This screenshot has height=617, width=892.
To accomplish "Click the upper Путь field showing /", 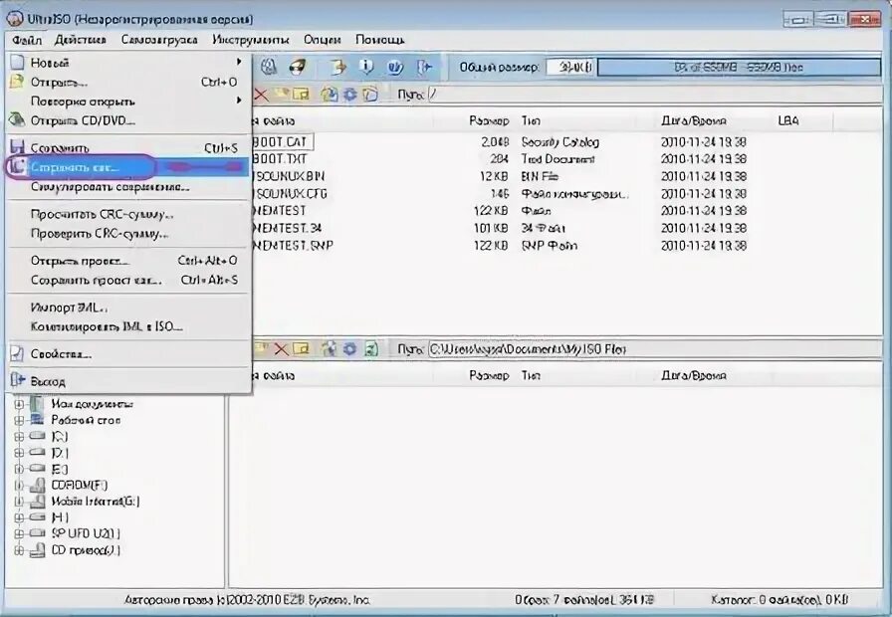I will point(653,95).
